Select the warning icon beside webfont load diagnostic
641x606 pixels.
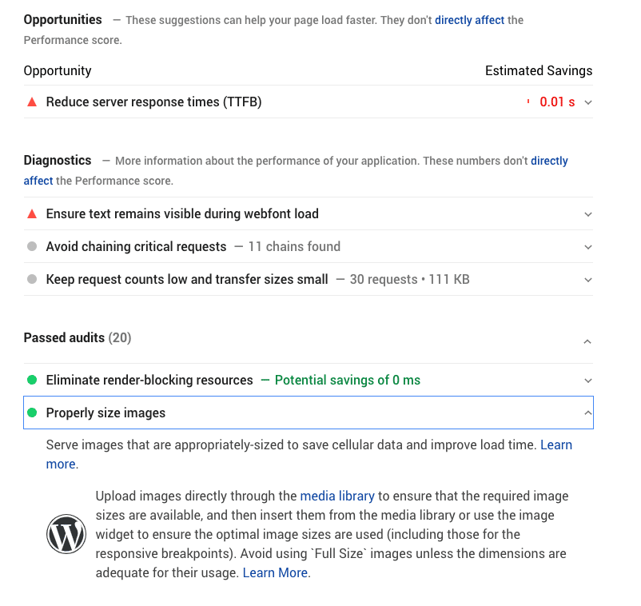coord(30,214)
